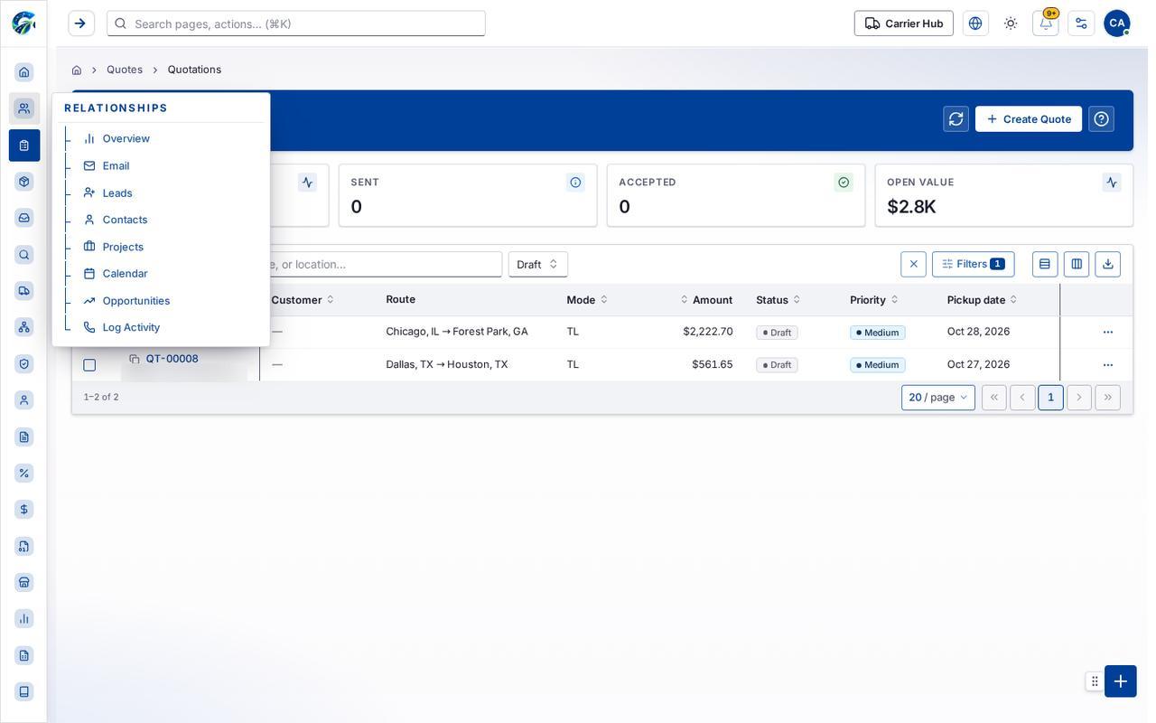
Task: Choose Leads from the Relationships menu
Action: pyautogui.click(x=117, y=192)
